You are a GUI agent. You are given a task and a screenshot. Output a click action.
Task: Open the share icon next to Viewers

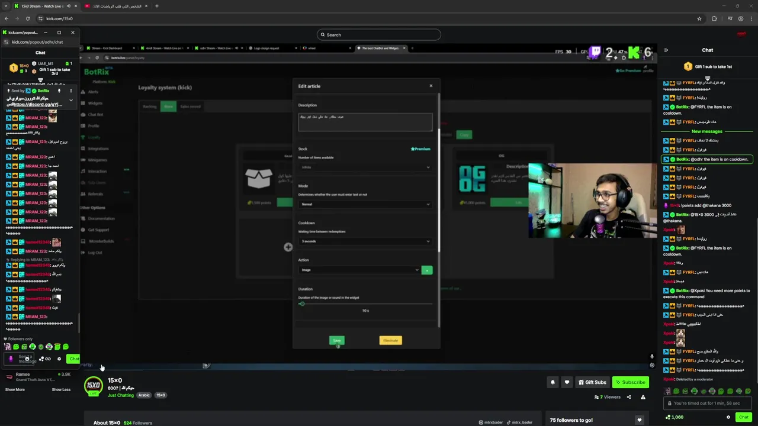pyautogui.click(x=629, y=397)
